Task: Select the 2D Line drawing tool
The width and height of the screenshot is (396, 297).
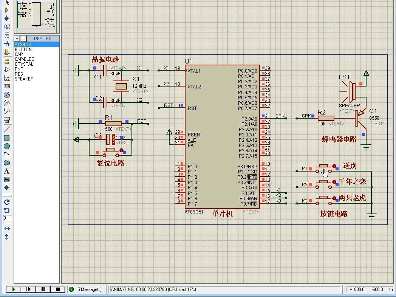Action: pyautogui.click(x=6, y=129)
